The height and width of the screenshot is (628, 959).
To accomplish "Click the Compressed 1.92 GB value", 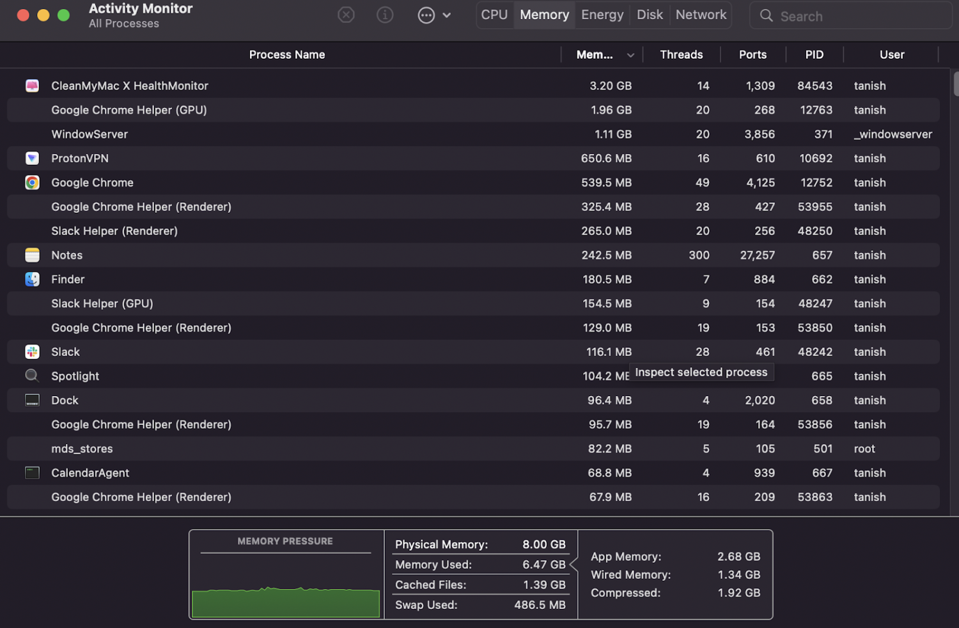I will (x=739, y=593).
